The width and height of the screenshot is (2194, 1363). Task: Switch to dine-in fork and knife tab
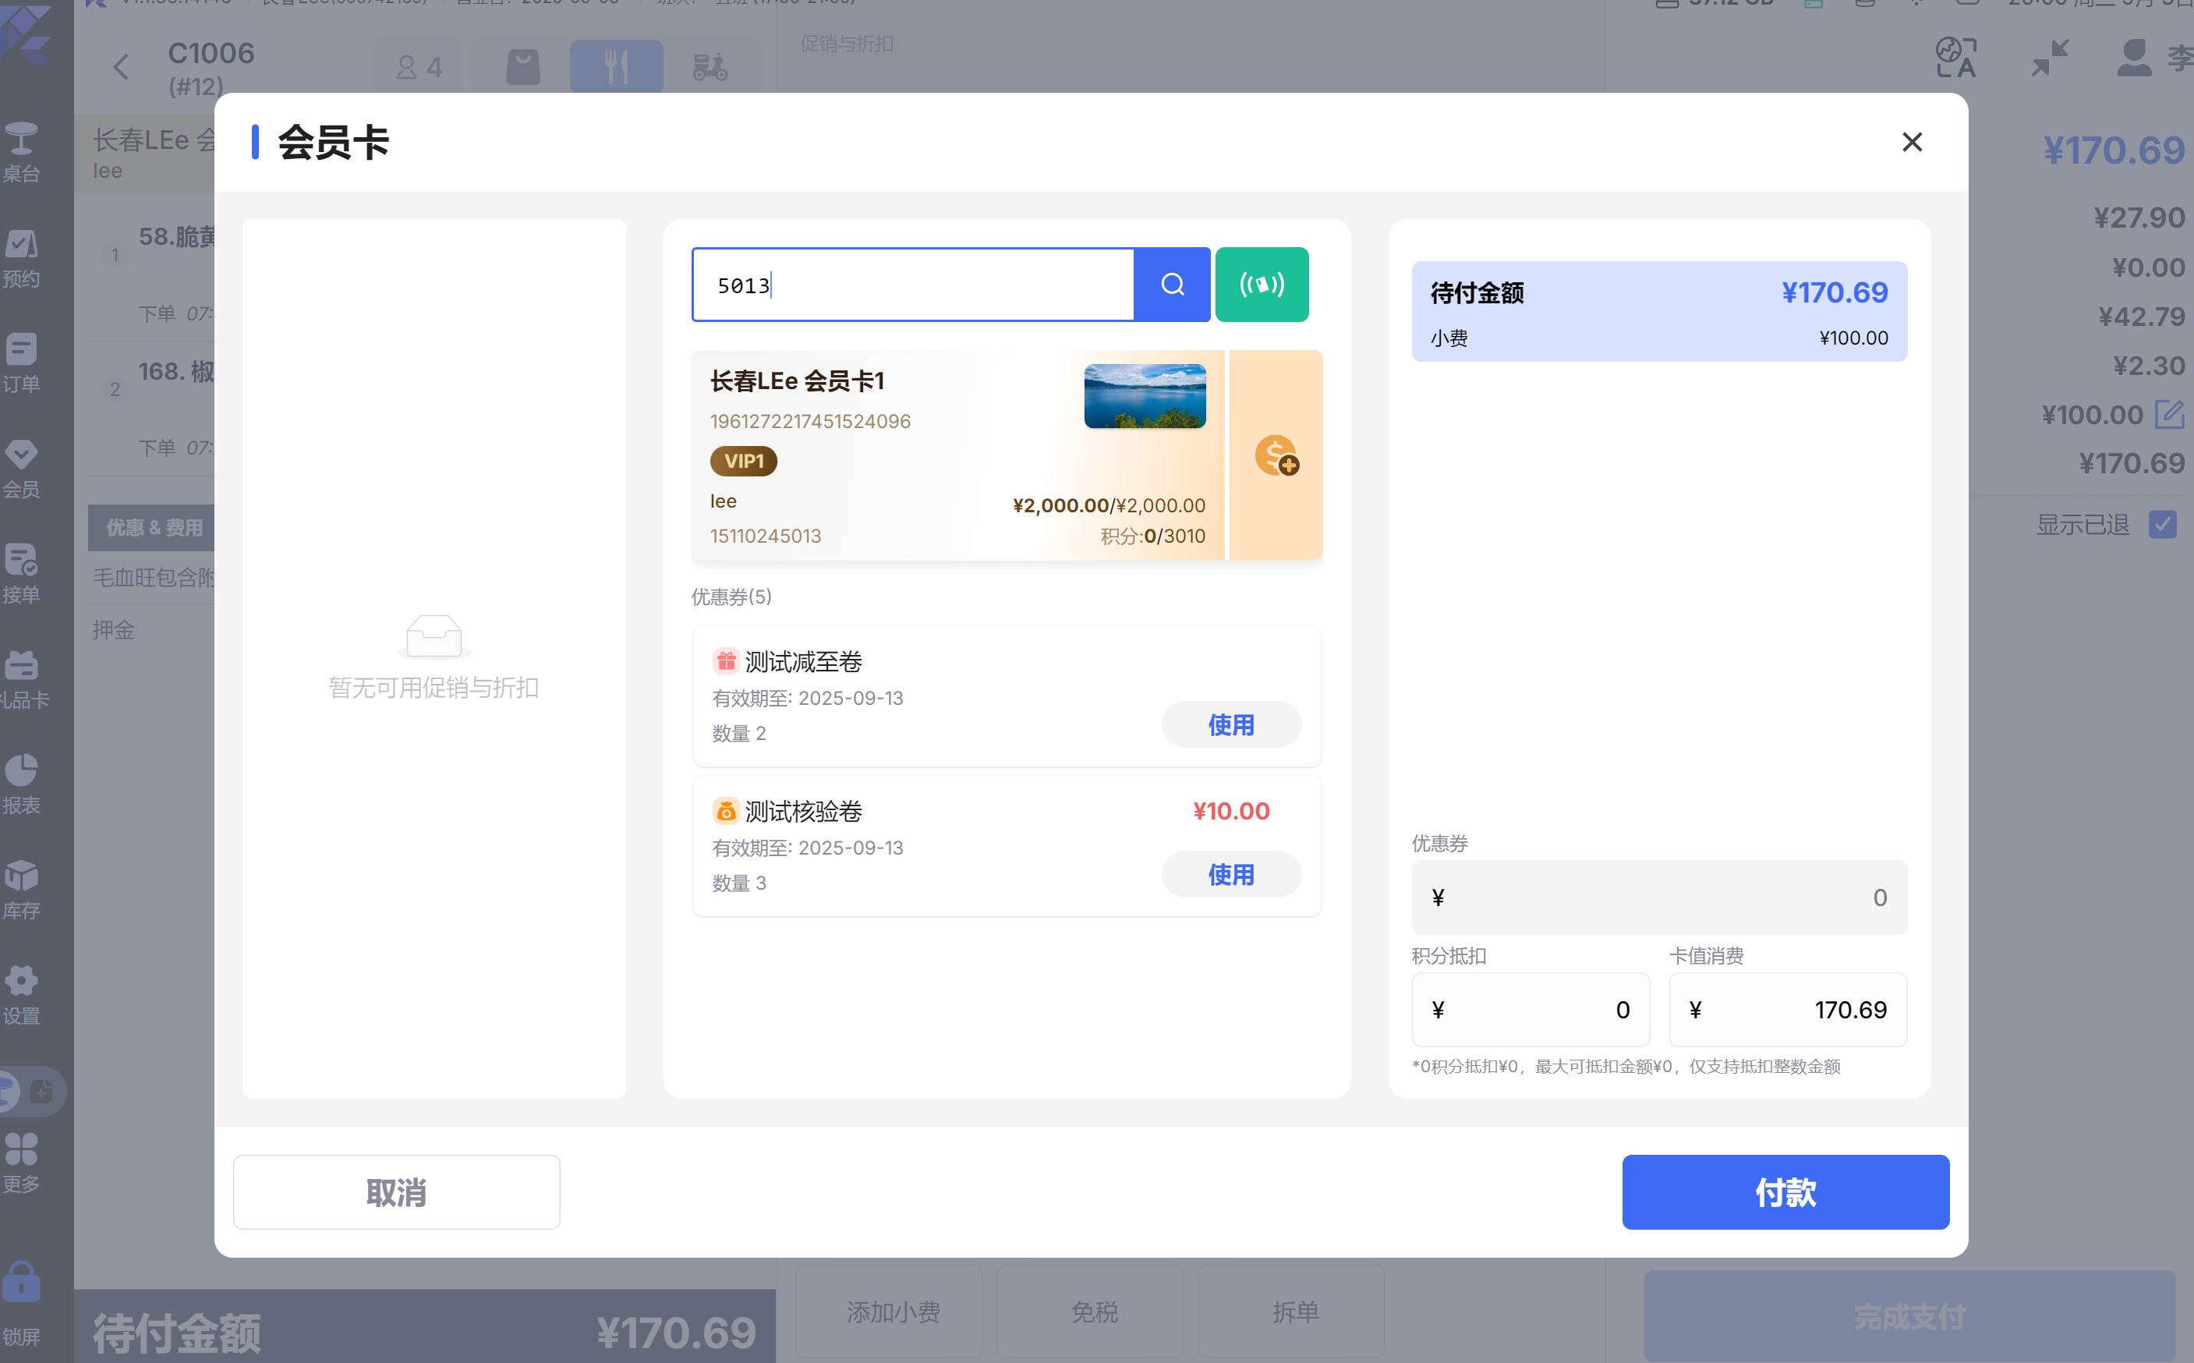tap(616, 67)
